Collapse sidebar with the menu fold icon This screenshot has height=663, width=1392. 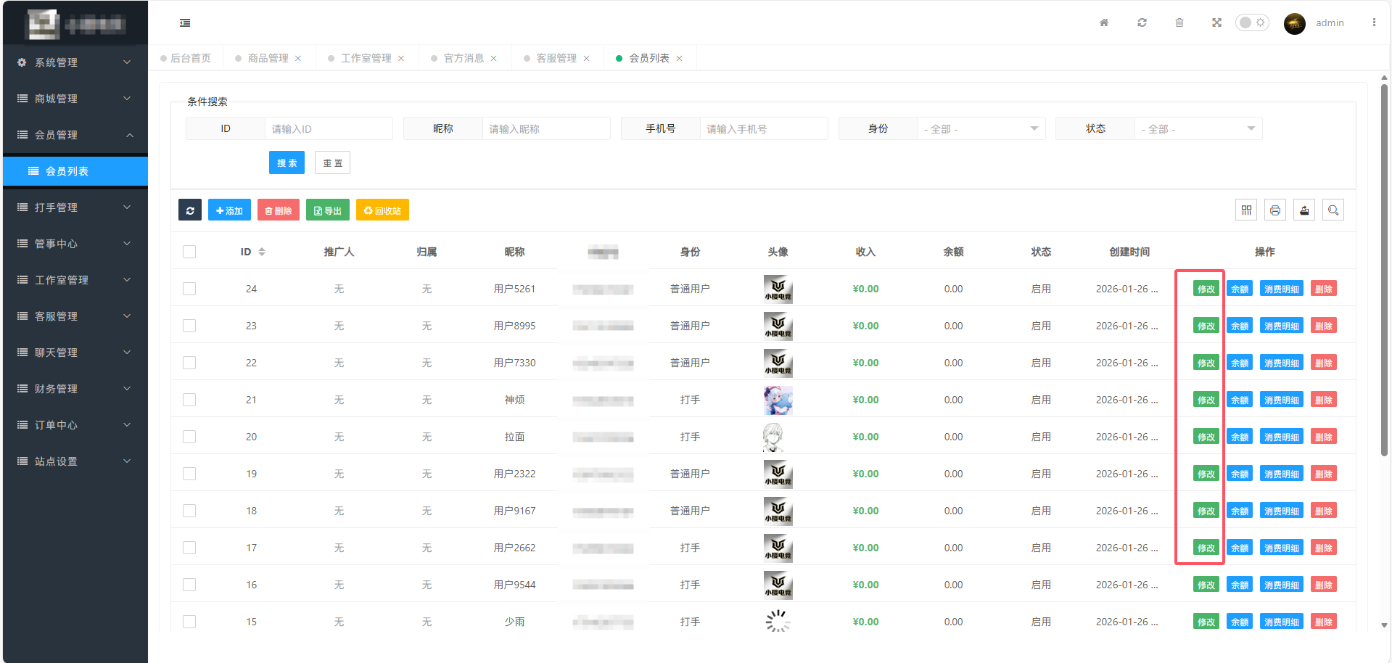point(185,23)
